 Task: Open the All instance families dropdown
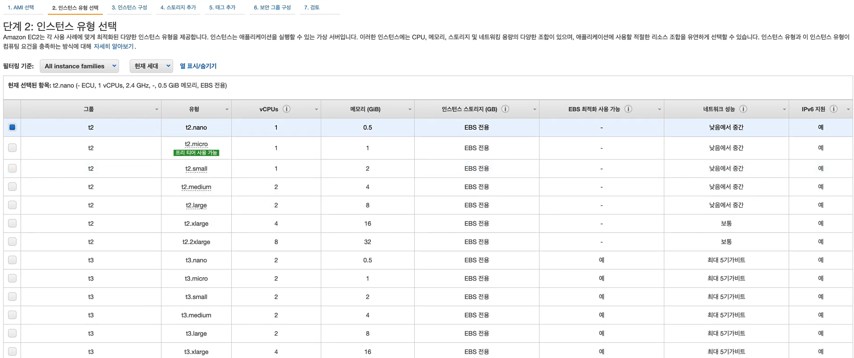80,66
